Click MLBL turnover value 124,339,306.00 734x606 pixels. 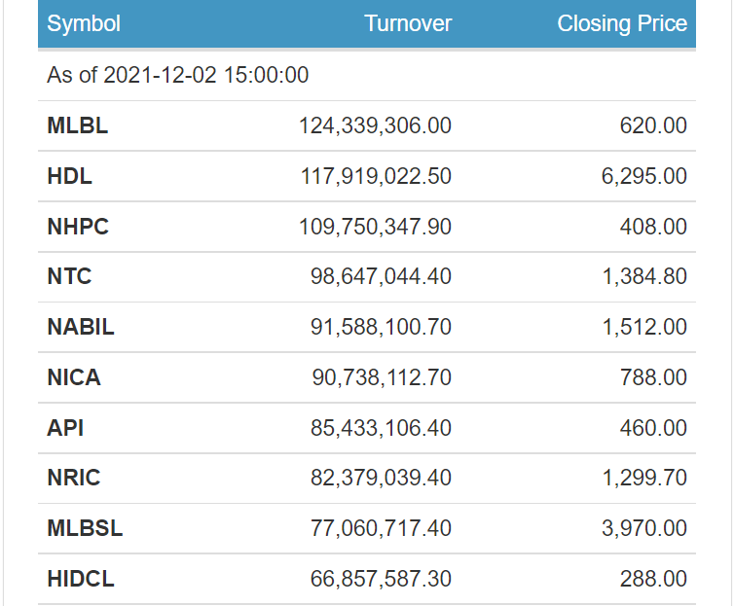pyautogui.click(x=375, y=125)
